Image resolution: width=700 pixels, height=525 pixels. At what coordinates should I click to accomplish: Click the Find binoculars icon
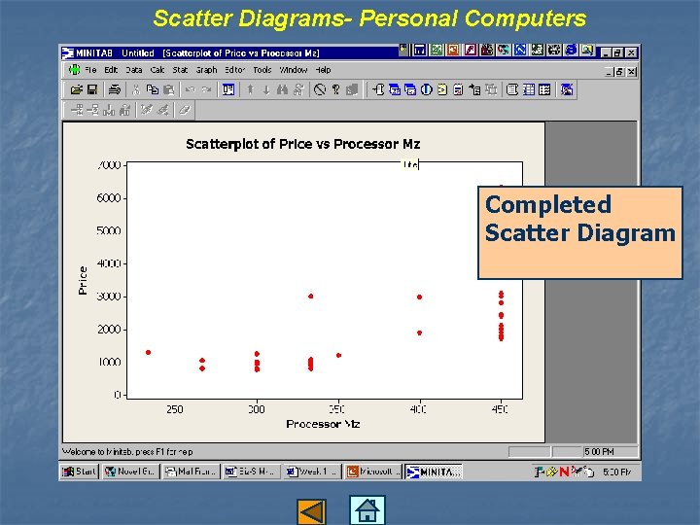[x=282, y=89]
